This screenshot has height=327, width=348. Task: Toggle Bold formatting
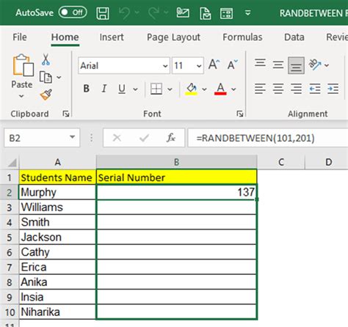(x=86, y=89)
